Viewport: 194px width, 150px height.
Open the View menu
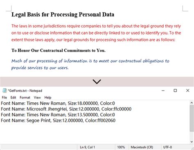coord(37,97)
